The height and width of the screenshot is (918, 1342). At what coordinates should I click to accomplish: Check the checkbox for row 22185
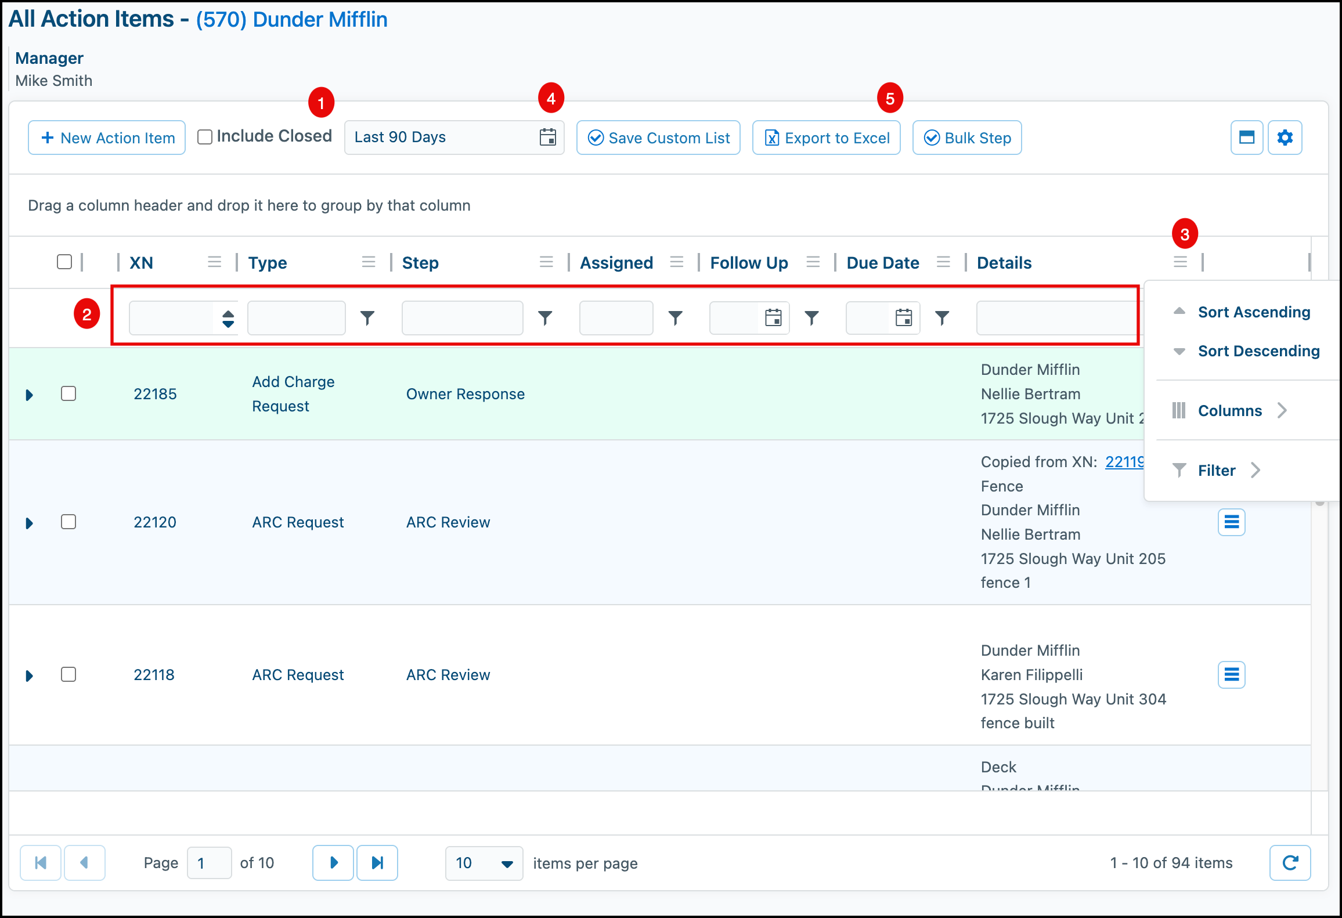(68, 393)
